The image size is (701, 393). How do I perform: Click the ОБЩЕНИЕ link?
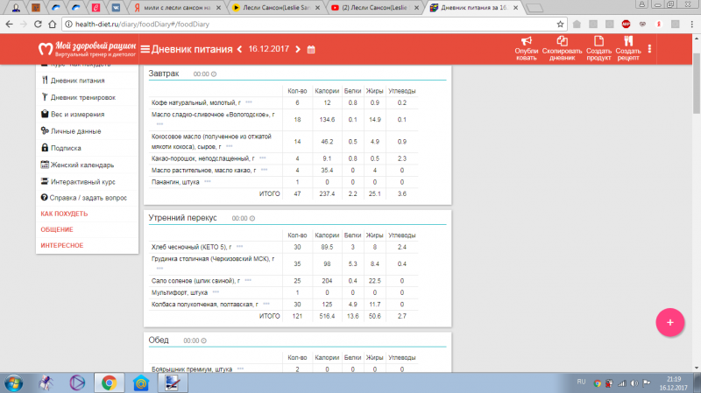click(56, 229)
